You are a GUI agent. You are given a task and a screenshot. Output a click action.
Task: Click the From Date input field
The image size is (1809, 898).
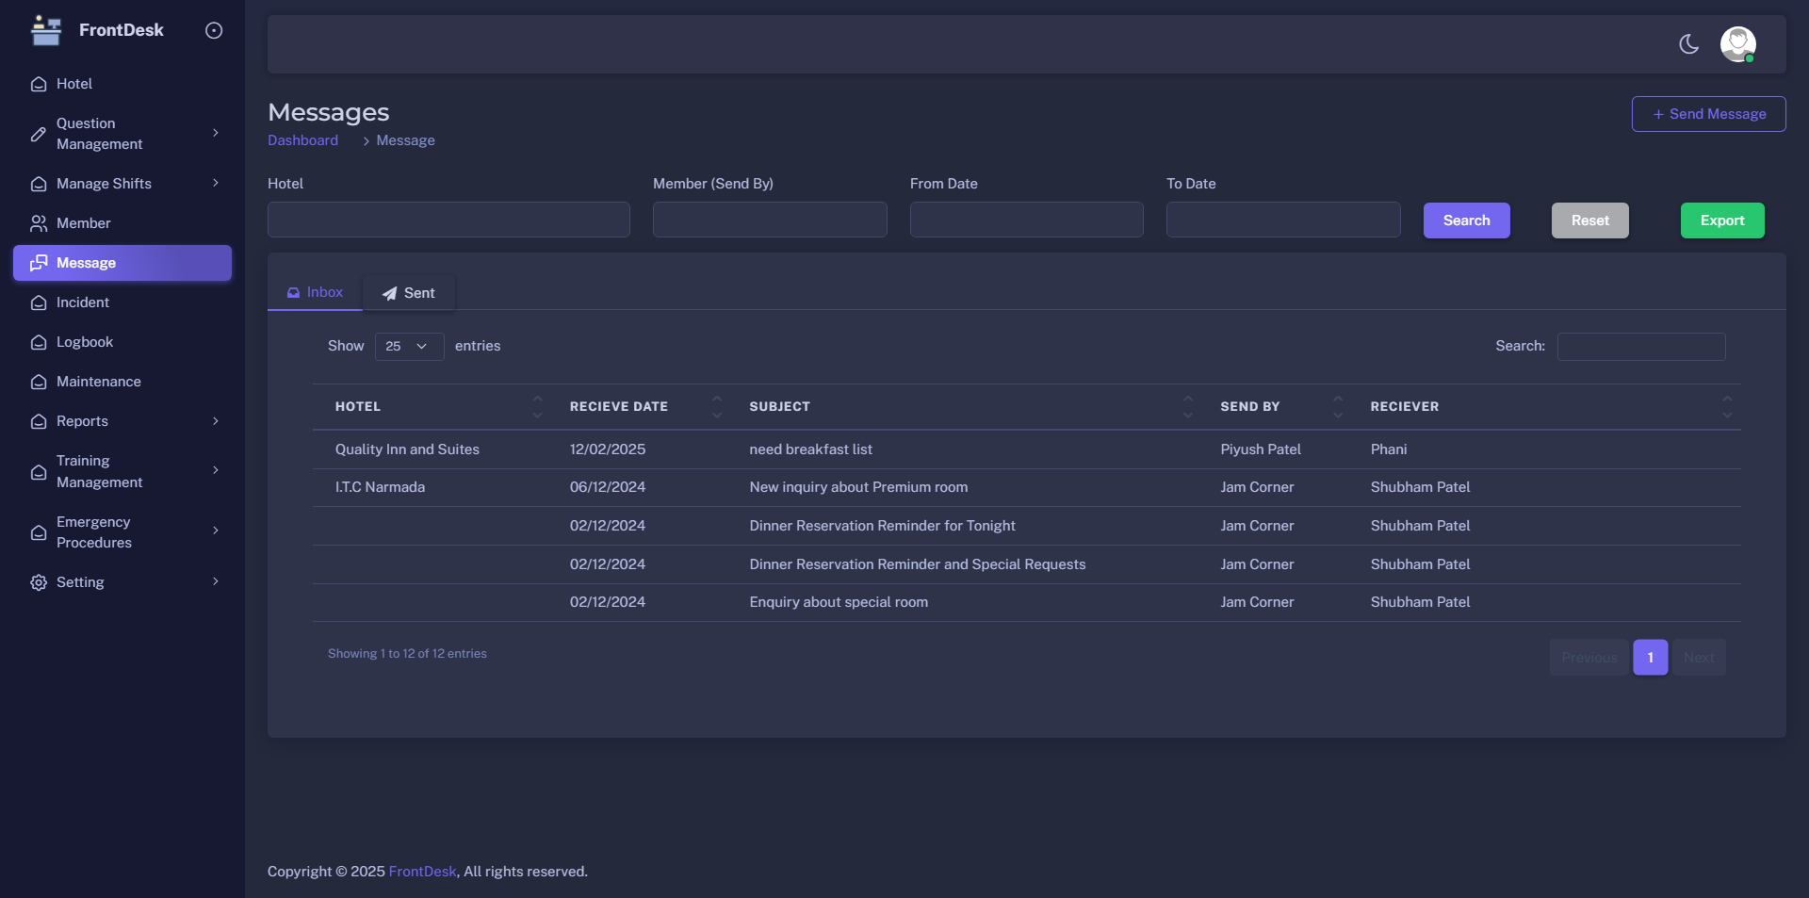coord(1026,220)
